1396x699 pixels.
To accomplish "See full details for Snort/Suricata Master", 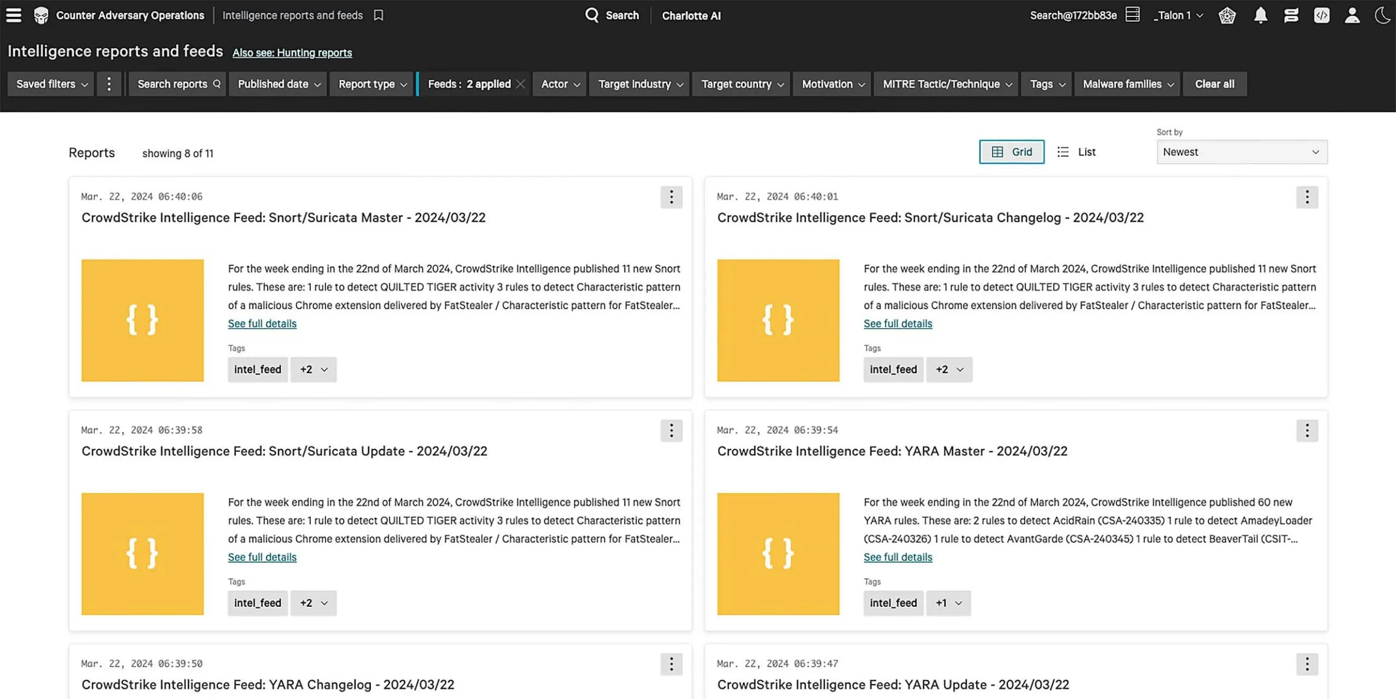I will 262,323.
